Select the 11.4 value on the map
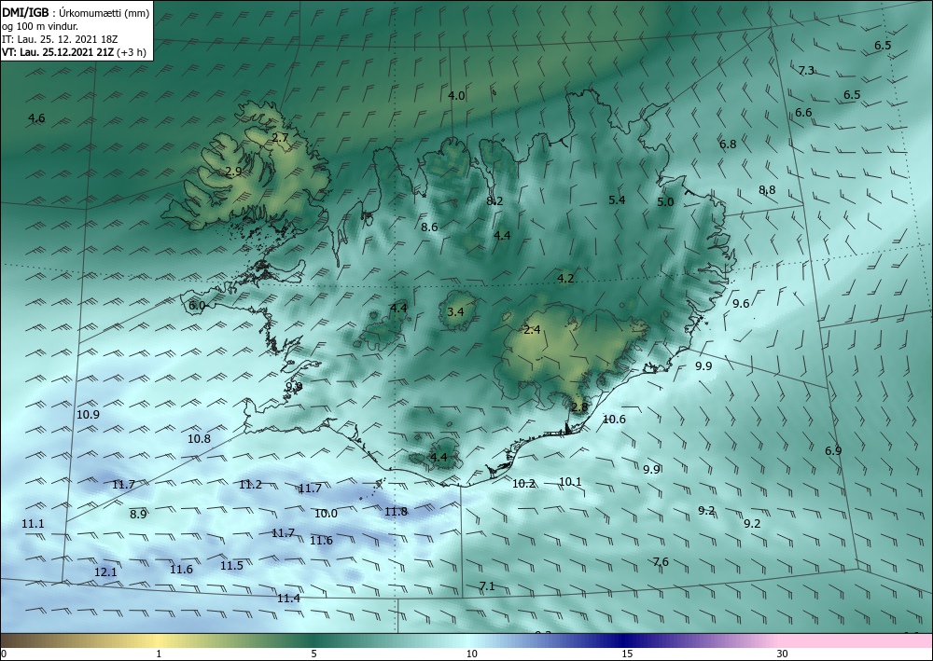933x661 pixels. click(288, 598)
